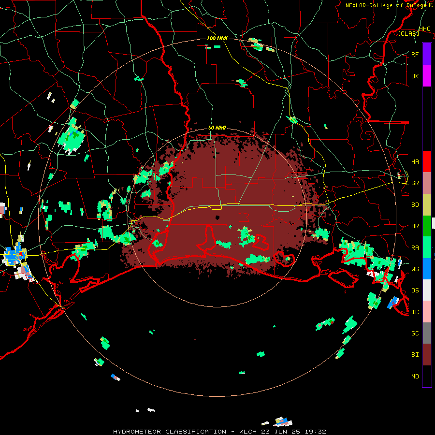The image size is (435, 435).
Task: Click the 'UK' legend label
Action: [x=415, y=76]
